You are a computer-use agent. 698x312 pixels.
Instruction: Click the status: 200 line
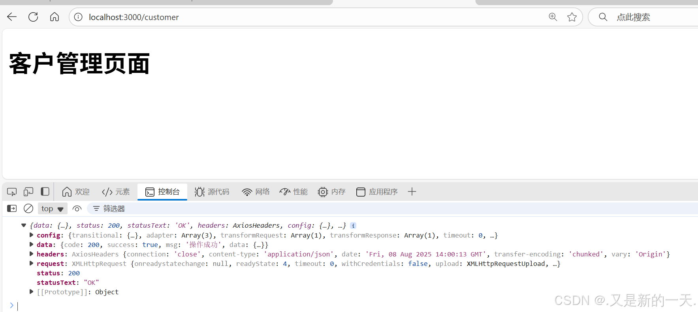tap(58, 273)
